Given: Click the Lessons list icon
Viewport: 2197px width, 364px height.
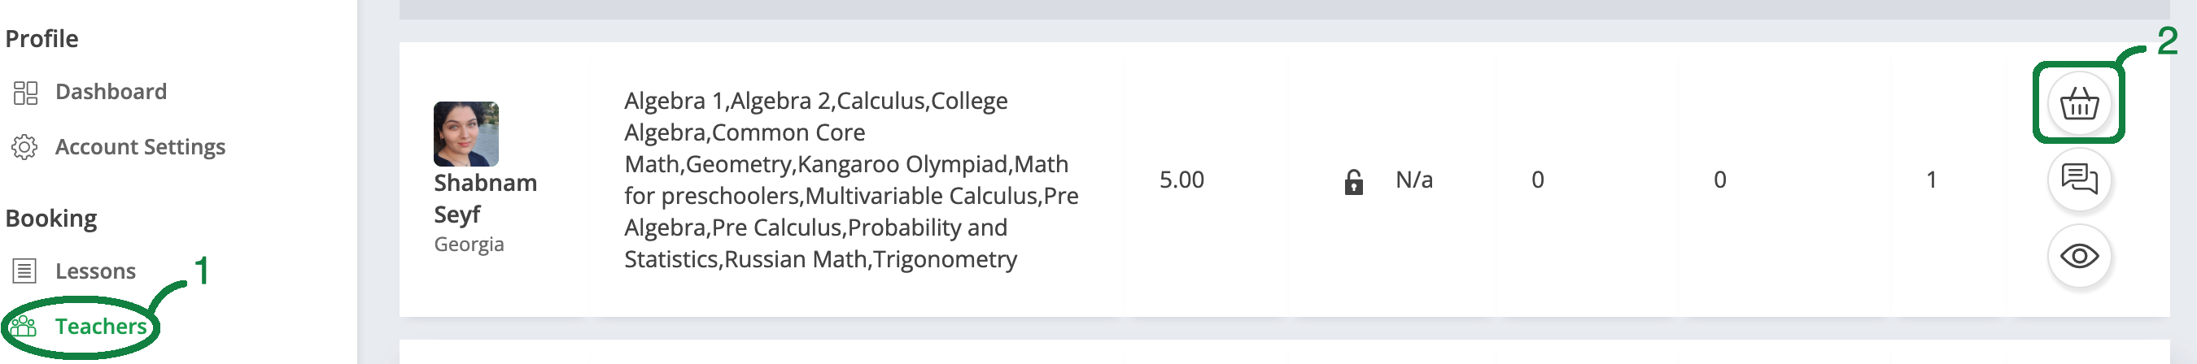Looking at the screenshot, I should click(x=24, y=271).
